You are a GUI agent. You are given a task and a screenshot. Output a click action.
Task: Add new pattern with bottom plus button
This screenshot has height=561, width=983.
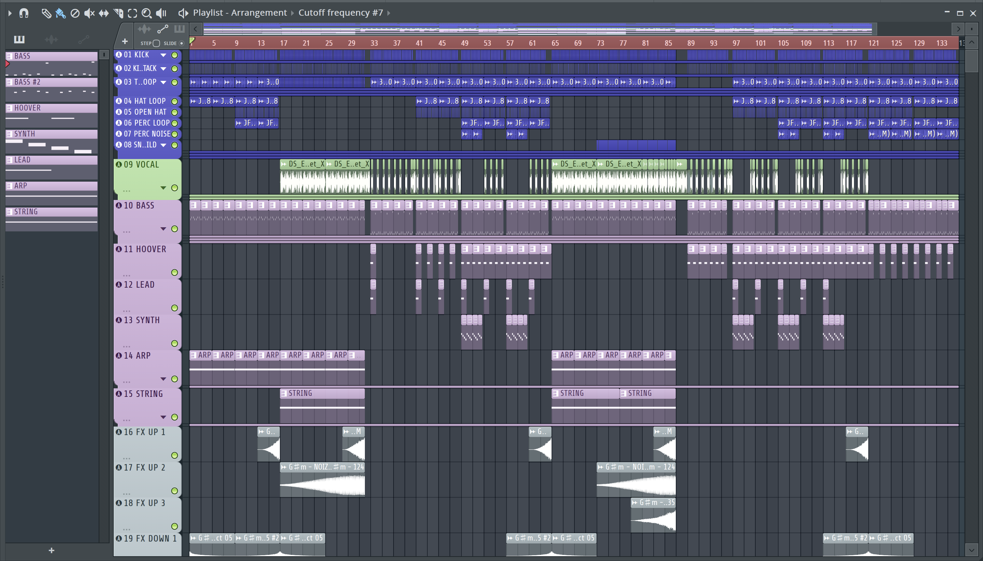point(52,551)
